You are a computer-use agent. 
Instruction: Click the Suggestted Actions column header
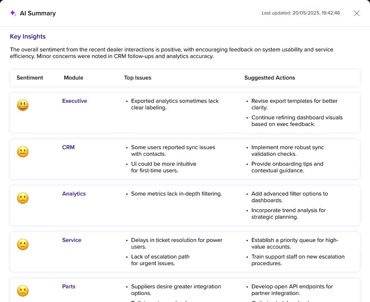pyautogui.click(x=270, y=78)
